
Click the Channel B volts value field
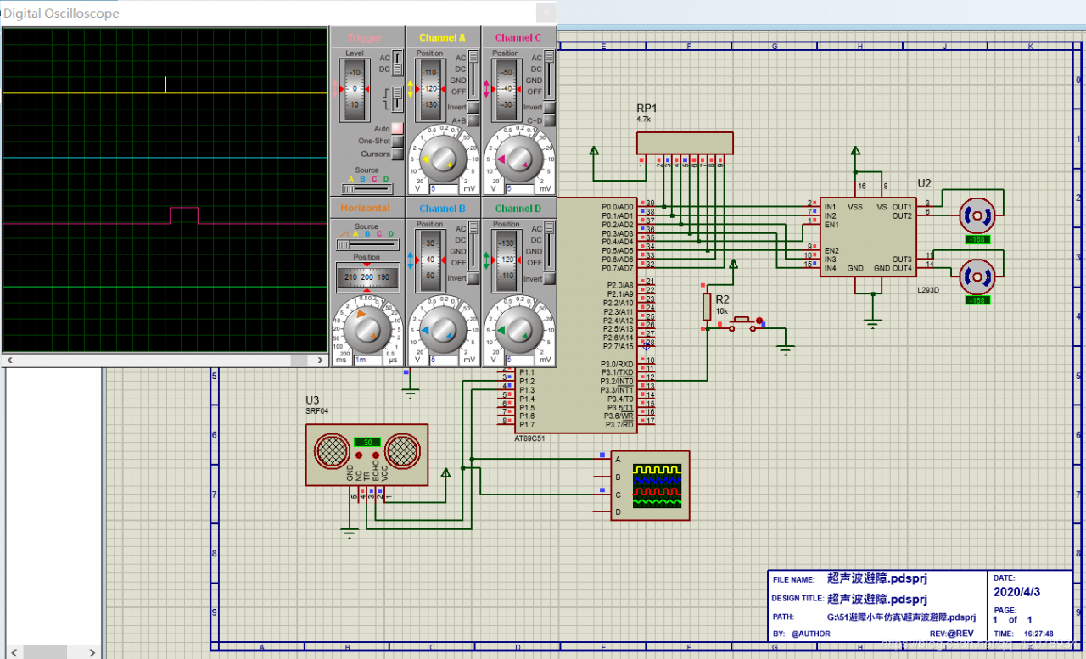[x=443, y=360]
